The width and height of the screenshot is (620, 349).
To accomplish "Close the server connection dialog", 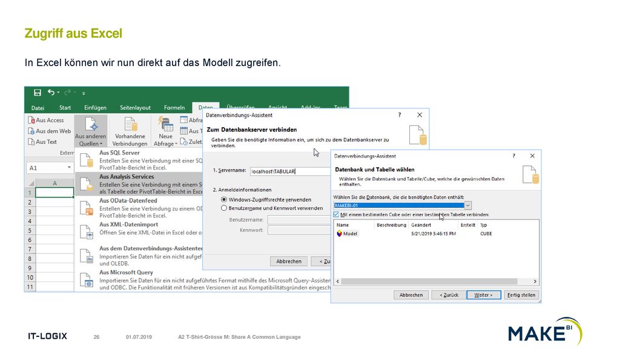I will point(420,115).
